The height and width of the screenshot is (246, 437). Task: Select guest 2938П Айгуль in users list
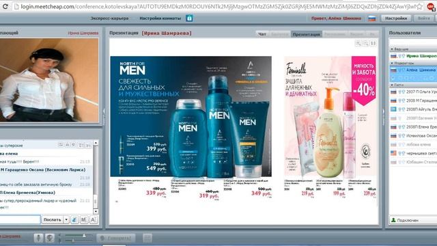(x=413, y=109)
